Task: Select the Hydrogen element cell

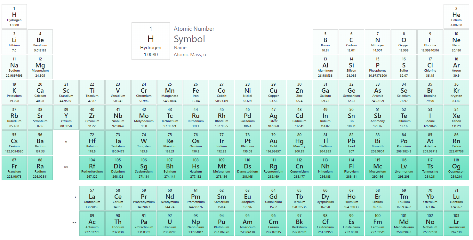Action: click(x=14, y=16)
